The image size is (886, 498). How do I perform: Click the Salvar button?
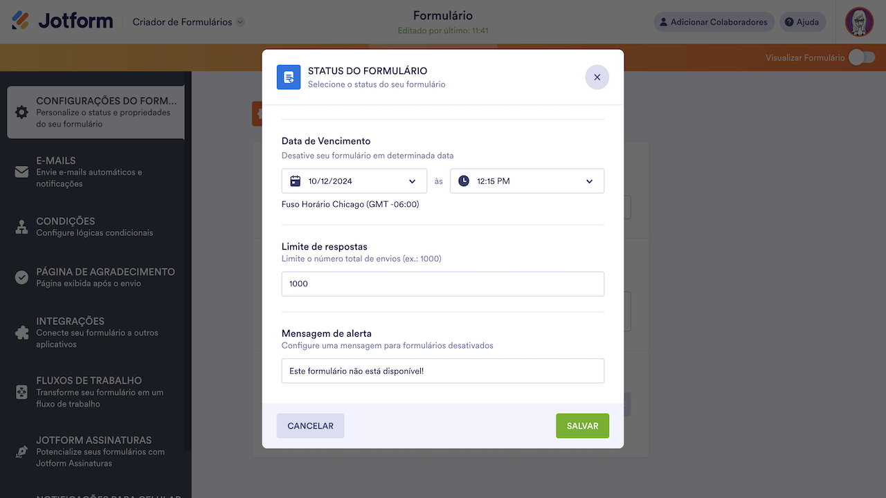click(582, 426)
